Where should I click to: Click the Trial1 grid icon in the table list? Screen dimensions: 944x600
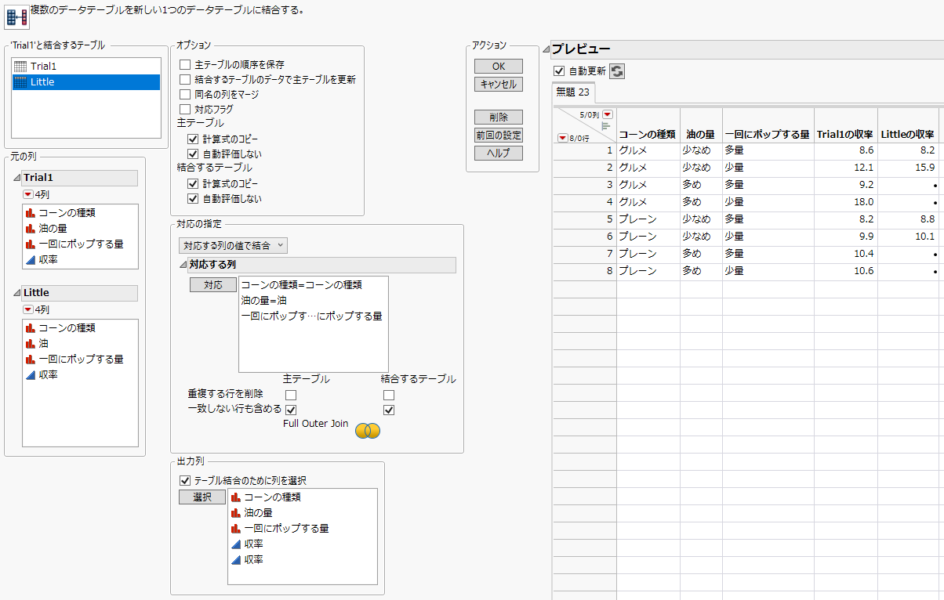(x=20, y=67)
